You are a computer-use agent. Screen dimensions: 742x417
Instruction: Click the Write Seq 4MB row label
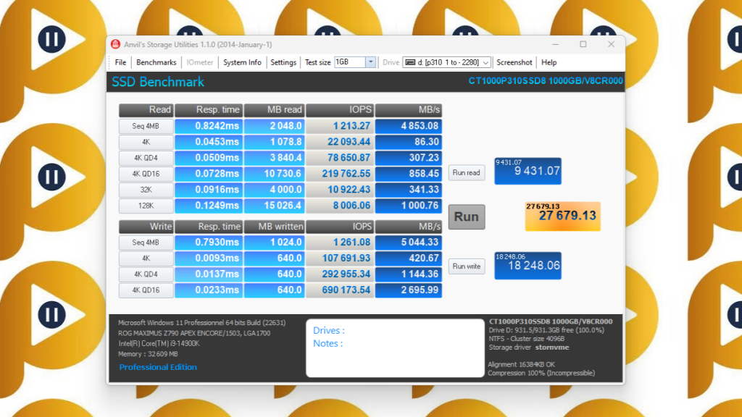click(x=146, y=243)
